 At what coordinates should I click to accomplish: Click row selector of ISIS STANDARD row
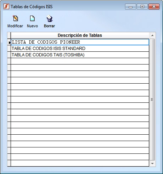[9, 49]
